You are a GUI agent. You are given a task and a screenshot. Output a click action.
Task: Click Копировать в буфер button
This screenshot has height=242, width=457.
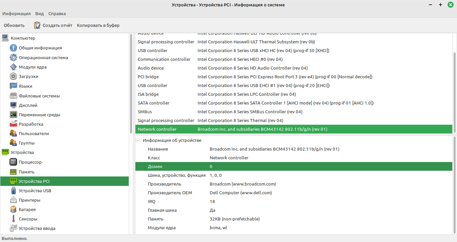(x=98, y=25)
